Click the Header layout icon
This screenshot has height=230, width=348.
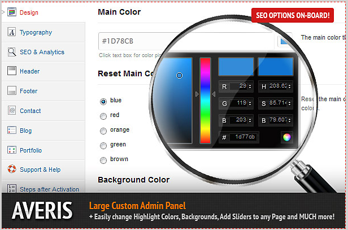point(11,71)
